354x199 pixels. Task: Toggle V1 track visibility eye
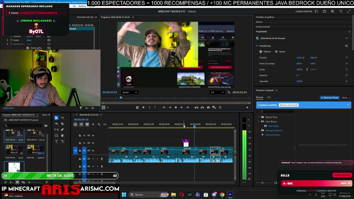[93, 151]
